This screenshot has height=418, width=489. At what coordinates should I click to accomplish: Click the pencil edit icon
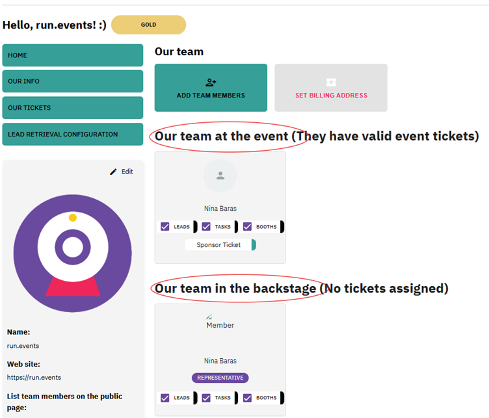pyautogui.click(x=114, y=172)
